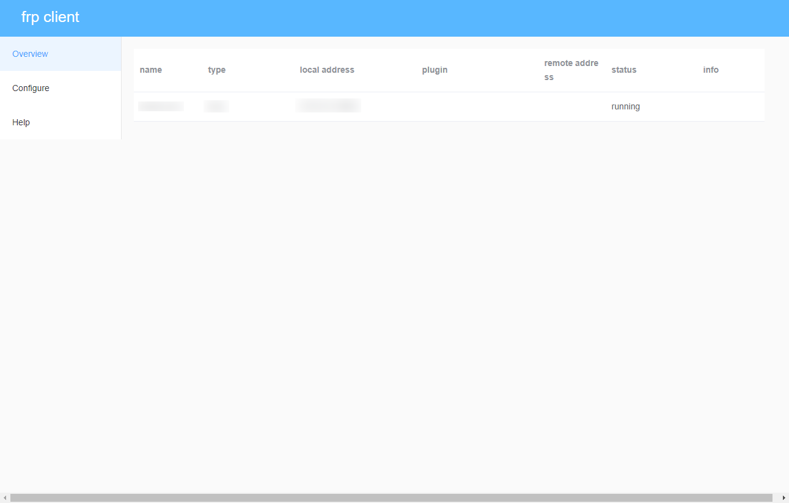This screenshot has width=789, height=503.
Task: Click the blurred local address cell
Action: (x=328, y=106)
